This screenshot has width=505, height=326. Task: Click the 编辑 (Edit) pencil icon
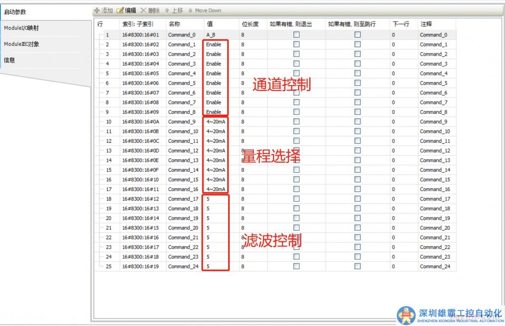pos(120,11)
